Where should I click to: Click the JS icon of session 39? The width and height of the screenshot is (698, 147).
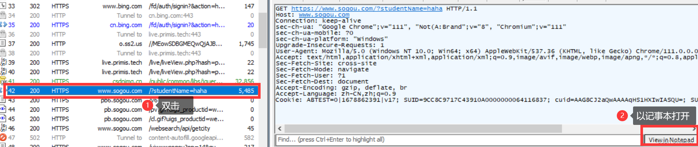[3, 62]
